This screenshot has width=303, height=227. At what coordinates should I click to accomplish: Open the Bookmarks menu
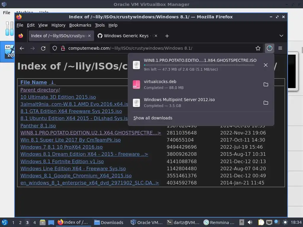tap(80, 25)
